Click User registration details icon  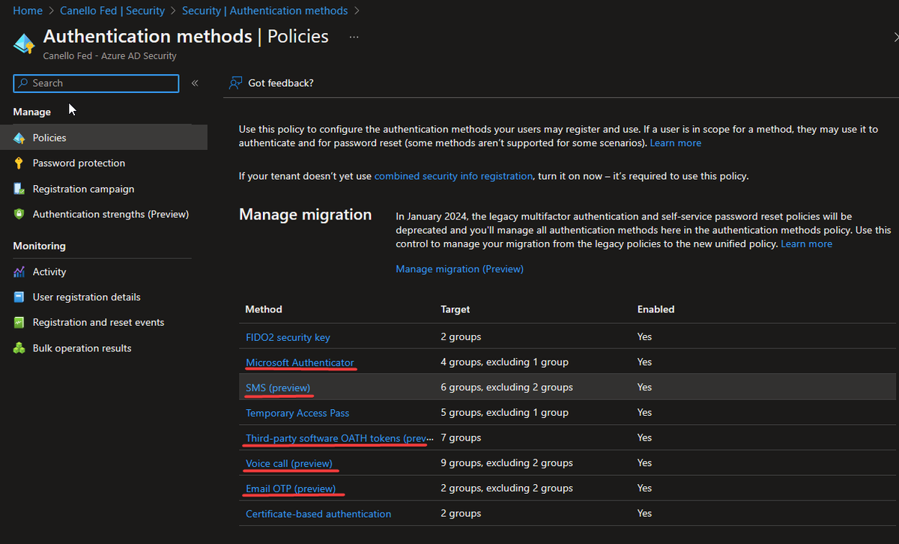[x=19, y=297]
